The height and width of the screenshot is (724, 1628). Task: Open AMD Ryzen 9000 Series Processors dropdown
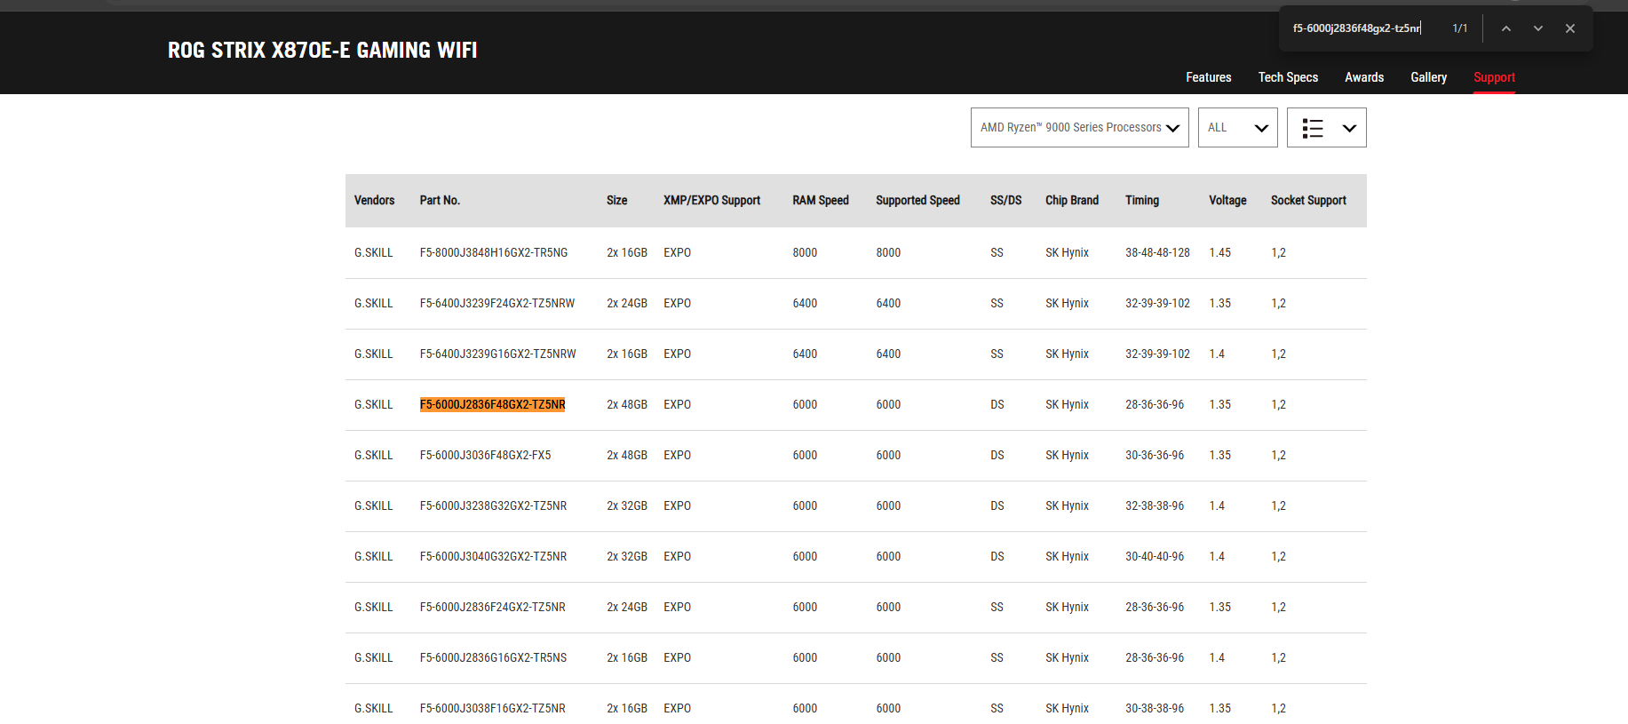tap(1079, 128)
